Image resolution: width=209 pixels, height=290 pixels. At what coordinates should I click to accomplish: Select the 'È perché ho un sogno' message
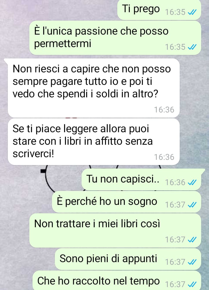(126, 202)
